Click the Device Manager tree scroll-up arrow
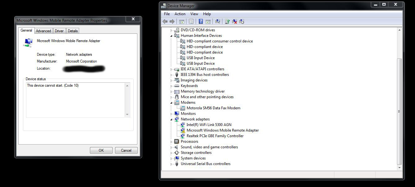 pos(399,30)
